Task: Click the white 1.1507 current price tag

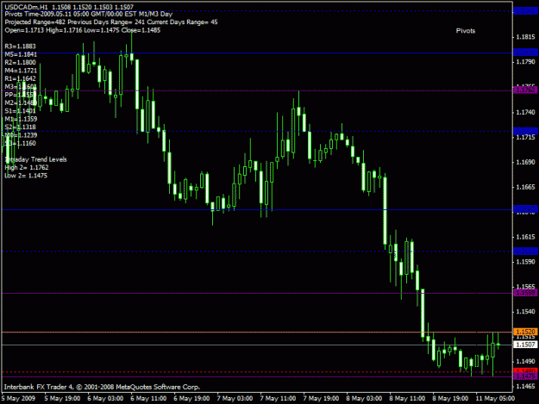Action: [525, 345]
